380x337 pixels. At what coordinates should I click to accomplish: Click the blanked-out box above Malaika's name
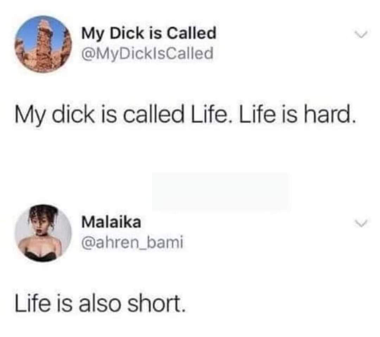point(221,192)
